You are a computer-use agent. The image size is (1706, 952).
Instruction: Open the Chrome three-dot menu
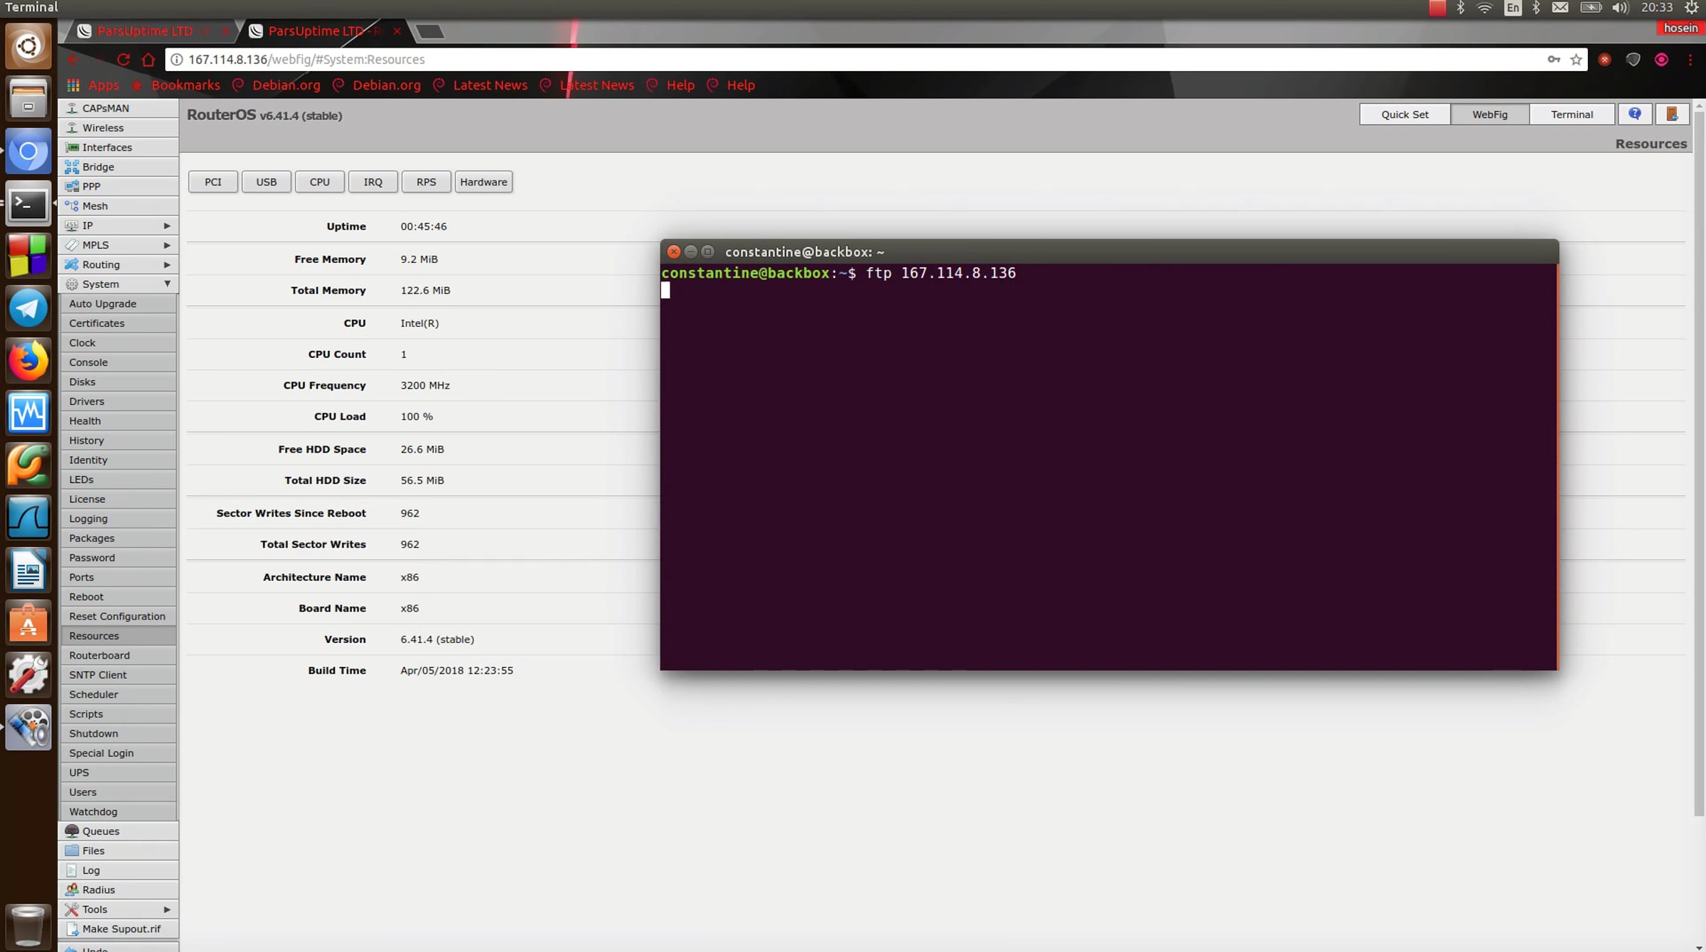tap(1690, 60)
